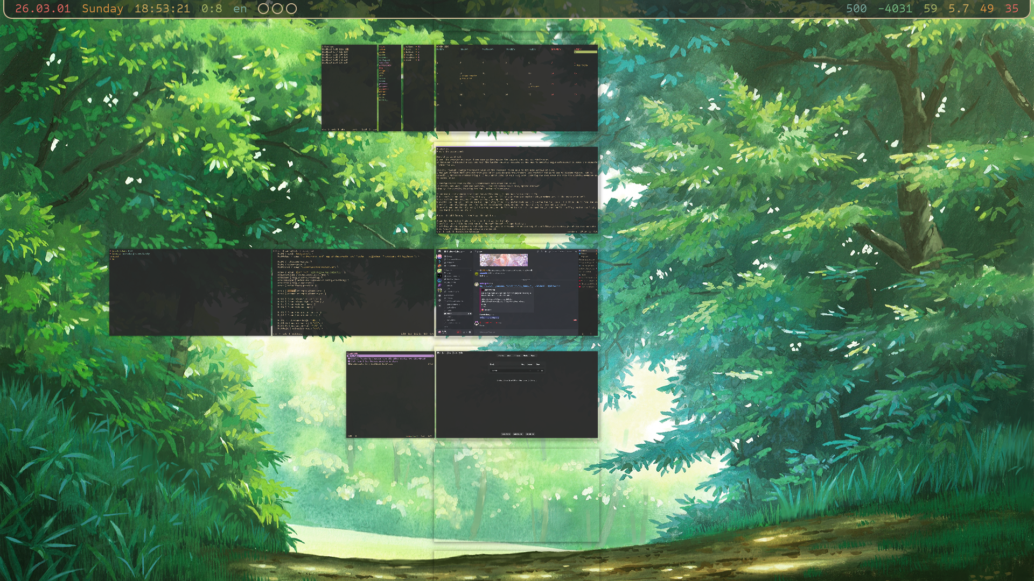Collapse the first channel category in Discord
This screenshot has width=1034, height=581.
coord(448,270)
